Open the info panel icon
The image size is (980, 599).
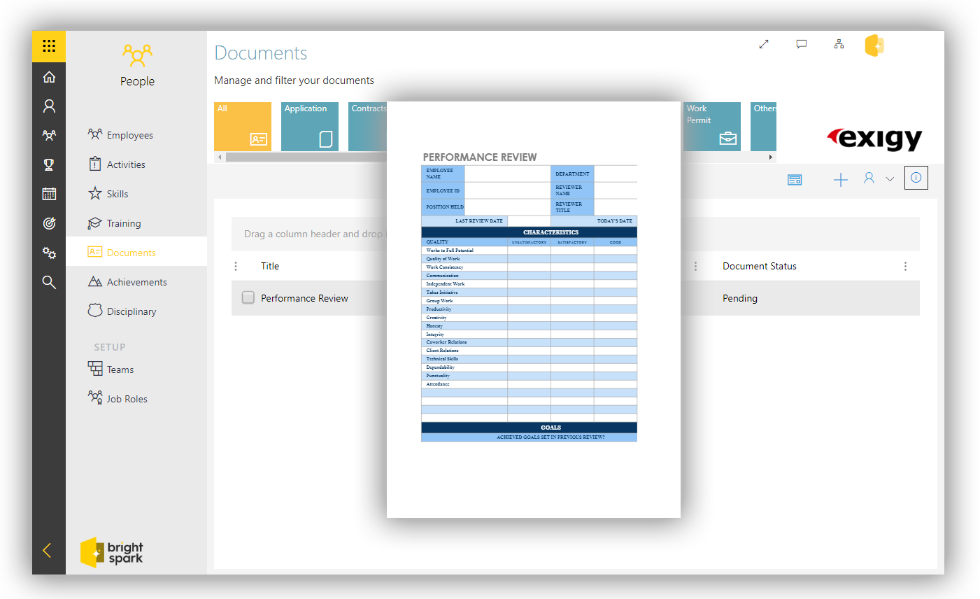tap(916, 178)
